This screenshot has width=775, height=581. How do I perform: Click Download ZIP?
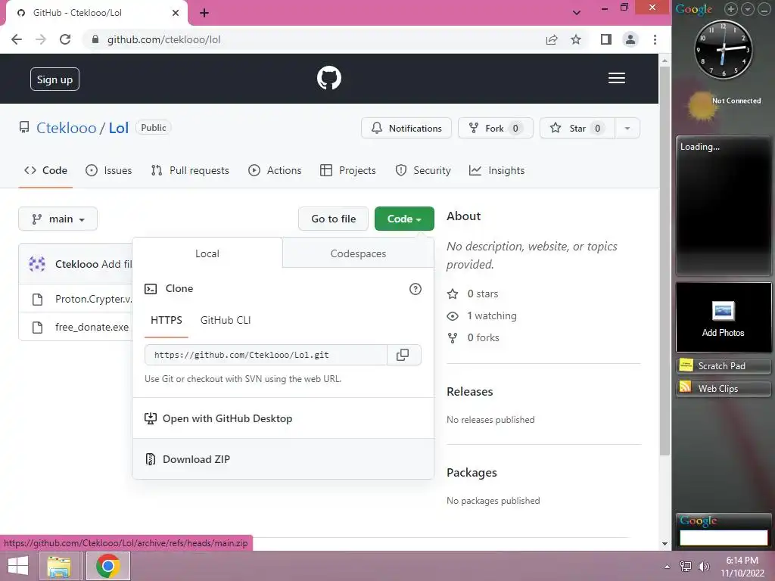pyautogui.click(x=283, y=459)
